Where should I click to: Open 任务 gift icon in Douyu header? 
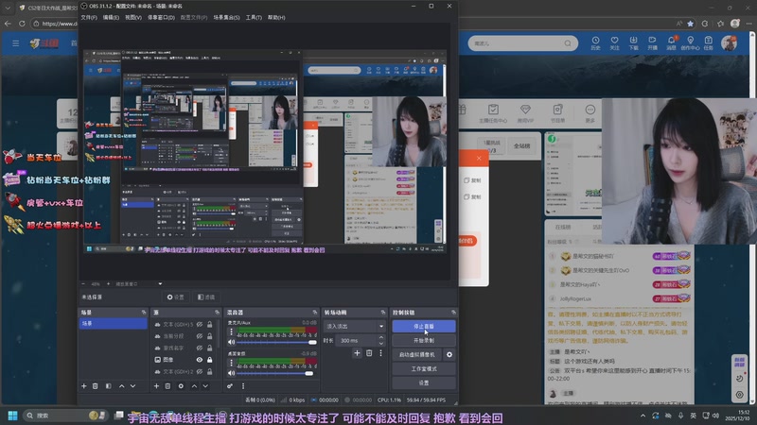click(708, 43)
